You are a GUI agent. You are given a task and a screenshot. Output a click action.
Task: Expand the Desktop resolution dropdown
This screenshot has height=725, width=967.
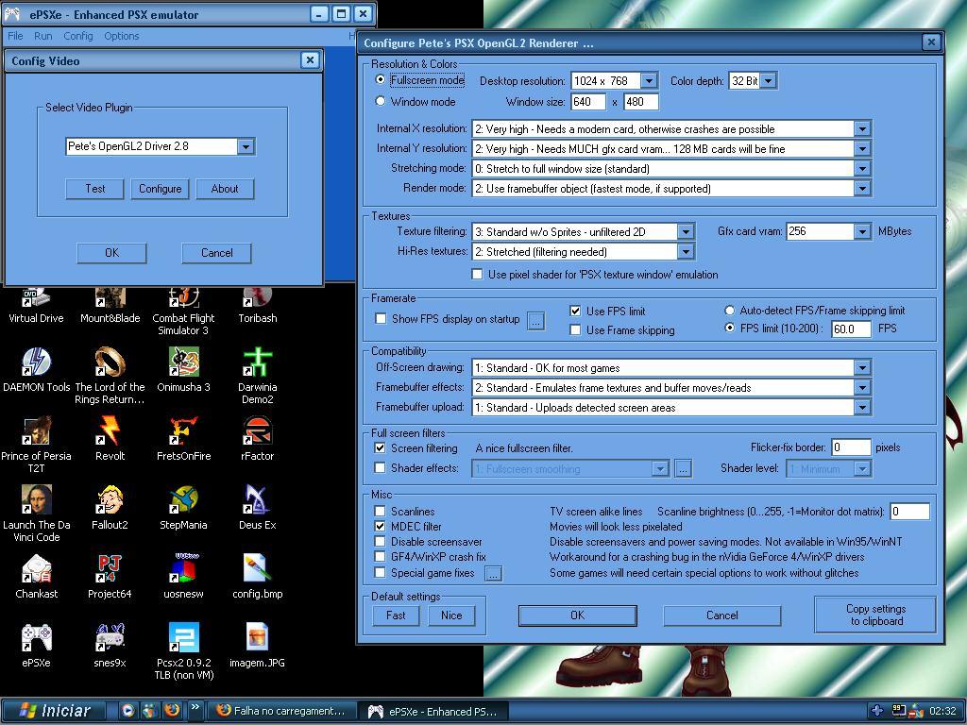pyautogui.click(x=649, y=81)
